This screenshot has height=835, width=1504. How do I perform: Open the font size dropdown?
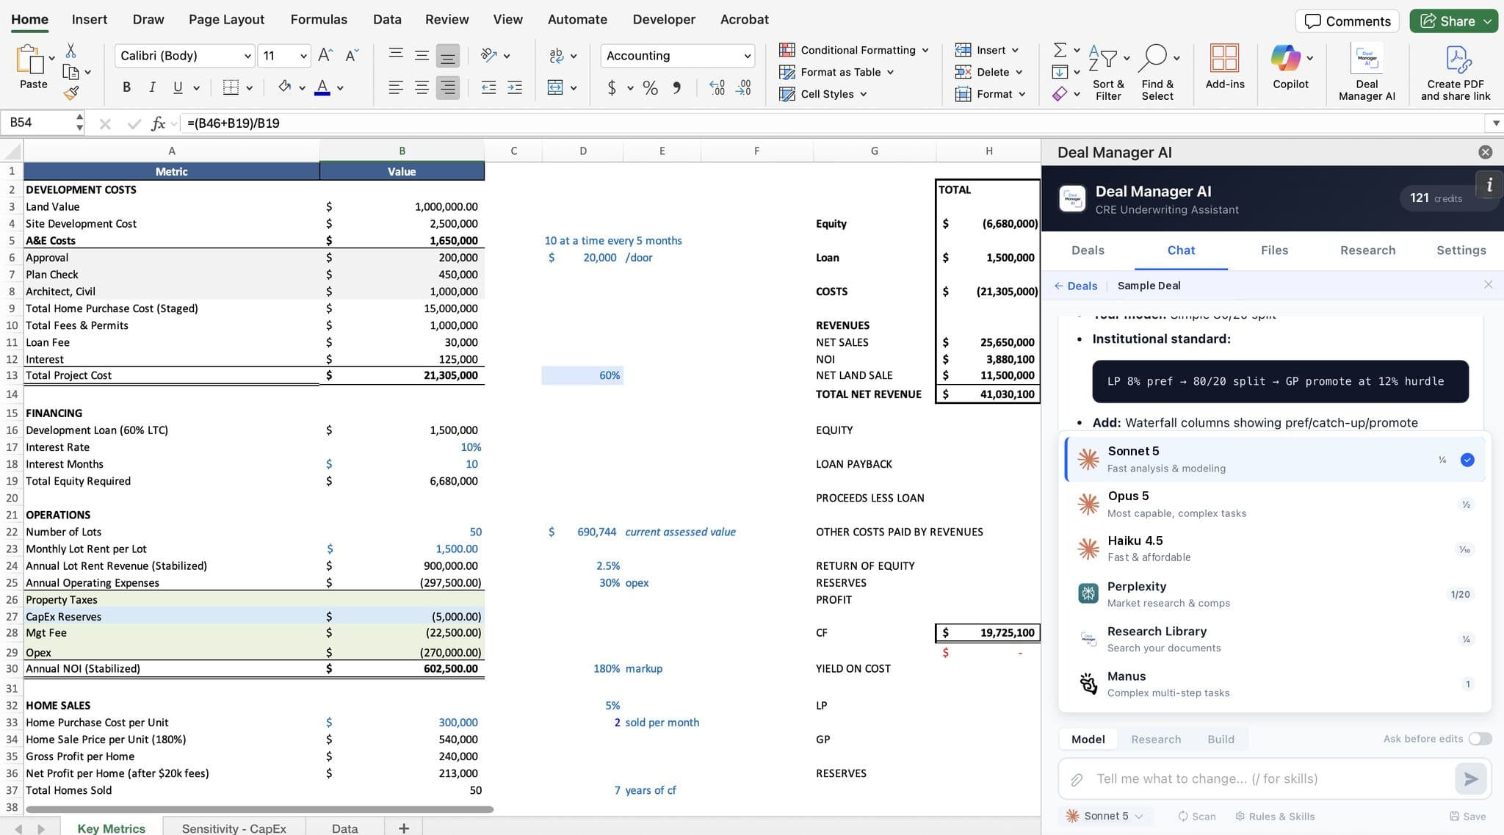click(303, 56)
